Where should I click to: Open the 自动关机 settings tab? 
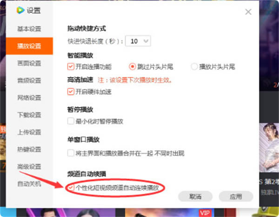(x=29, y=184)
